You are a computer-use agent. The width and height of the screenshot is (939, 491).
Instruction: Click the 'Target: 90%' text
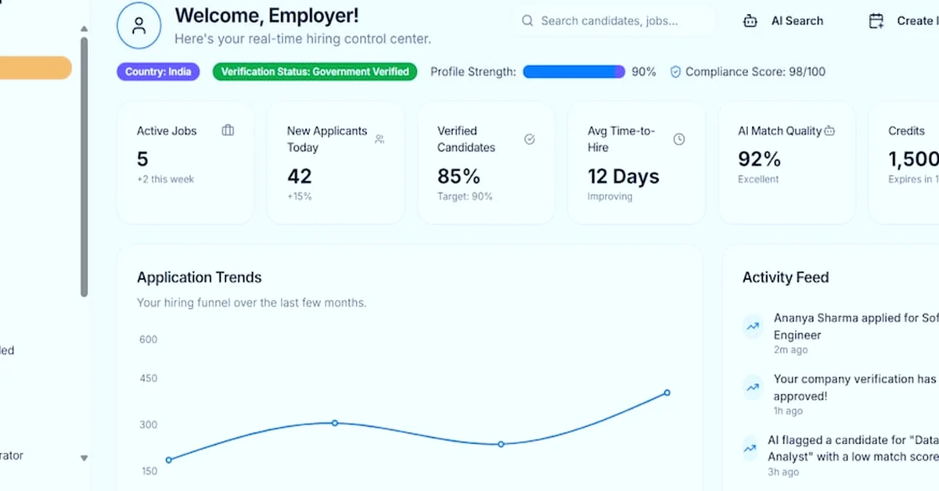coord(466,196)
